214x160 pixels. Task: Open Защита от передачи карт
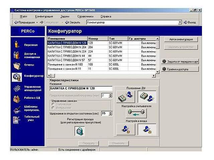click(x=180, y=61)
